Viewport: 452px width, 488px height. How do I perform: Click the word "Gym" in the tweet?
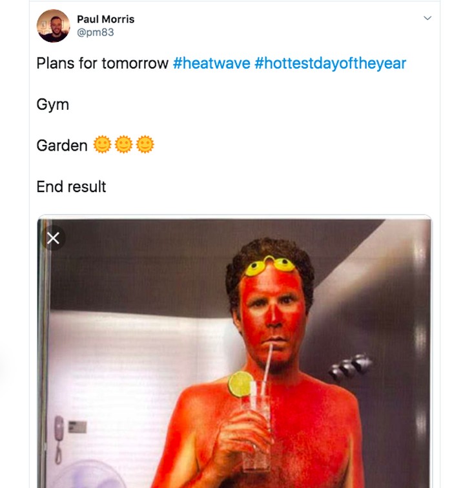(x=52, y=104)
